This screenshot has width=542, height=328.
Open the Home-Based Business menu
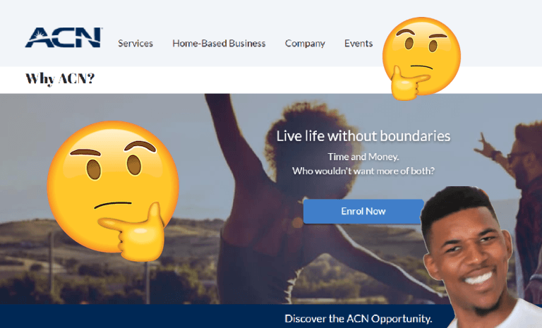(x=219, y=44)
